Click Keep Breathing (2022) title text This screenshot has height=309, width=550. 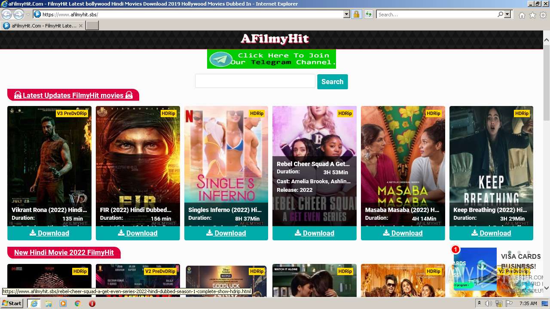point(490,210)
